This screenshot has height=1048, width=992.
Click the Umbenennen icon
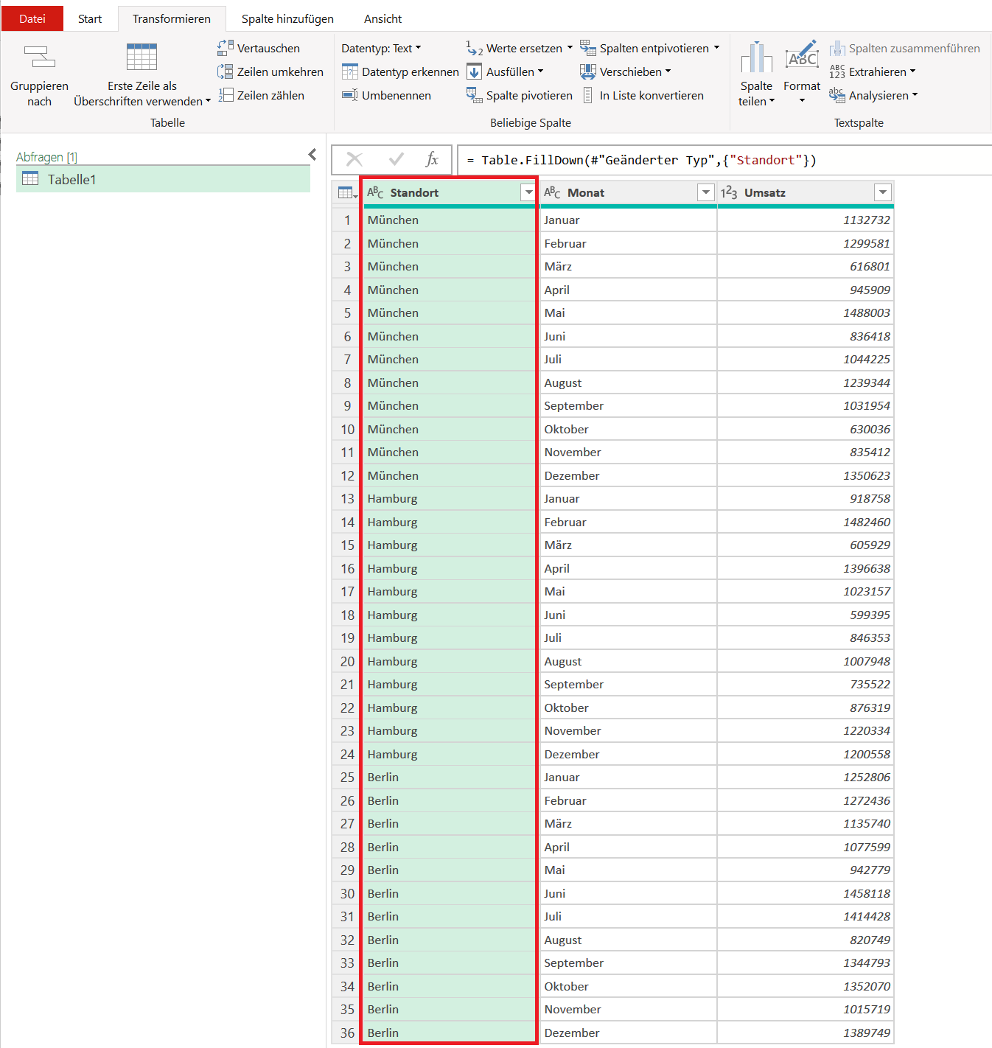[350, 95]
